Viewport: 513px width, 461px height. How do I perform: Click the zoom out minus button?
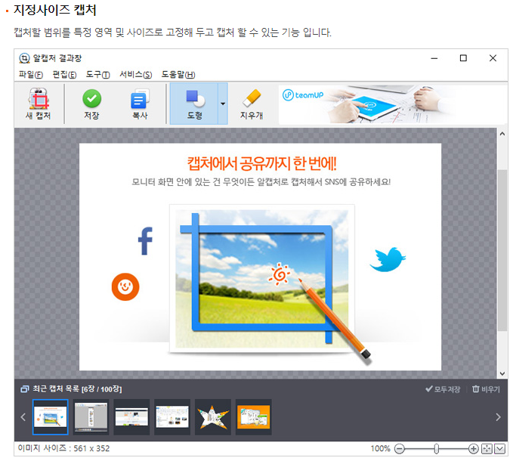pyautogui.click(x=400, y=449)
